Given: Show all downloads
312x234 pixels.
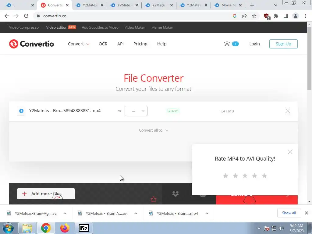Looking at the screenshot, I should point(289,213).
